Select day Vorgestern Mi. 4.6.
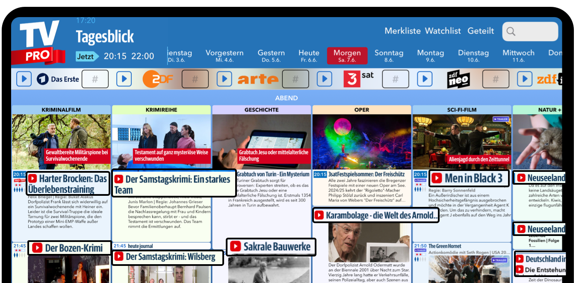The width and height of the screenshot is (585, 283). (225, 56)
